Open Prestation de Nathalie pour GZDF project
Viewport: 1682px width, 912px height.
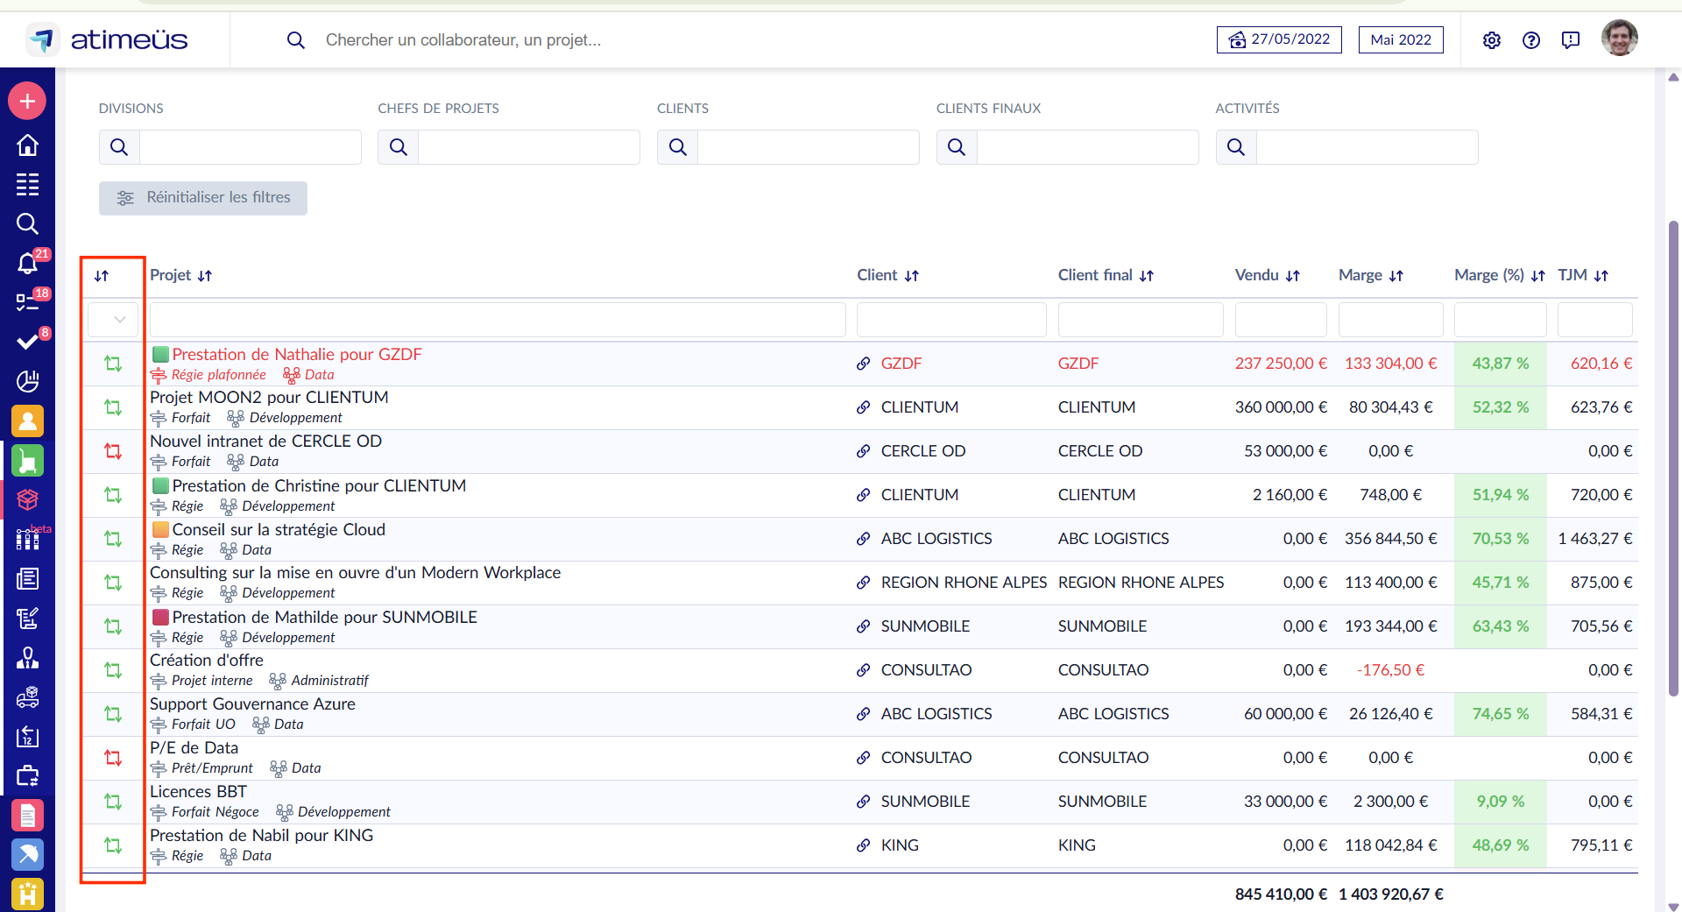[297, 354]
